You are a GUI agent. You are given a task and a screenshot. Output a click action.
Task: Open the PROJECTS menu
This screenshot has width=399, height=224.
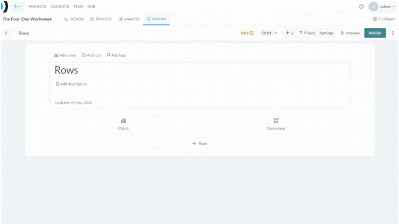[x=37, y=7]
